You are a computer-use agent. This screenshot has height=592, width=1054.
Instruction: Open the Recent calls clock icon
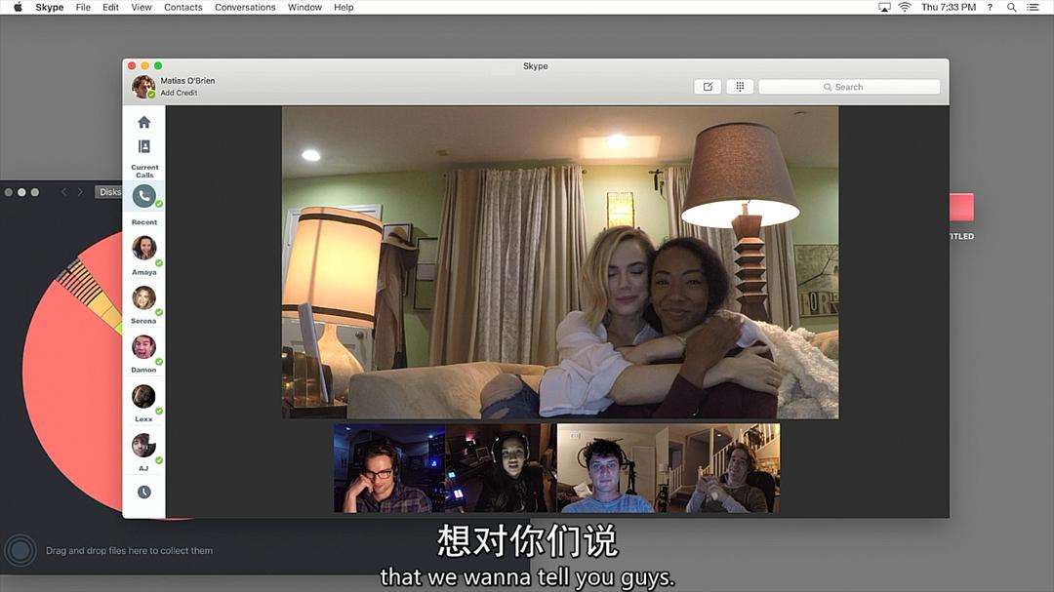pyautogui.click(x=143, y=492)
